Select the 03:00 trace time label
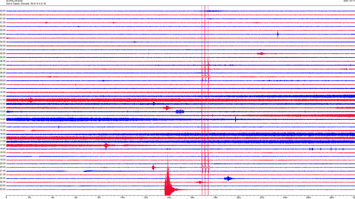 pyautogui.click(x=3, y=34)
